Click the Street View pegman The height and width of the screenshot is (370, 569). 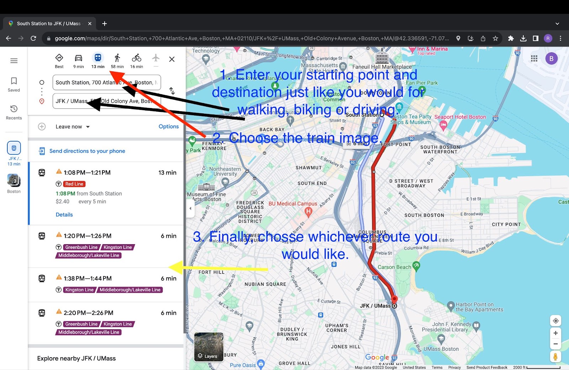555,356
